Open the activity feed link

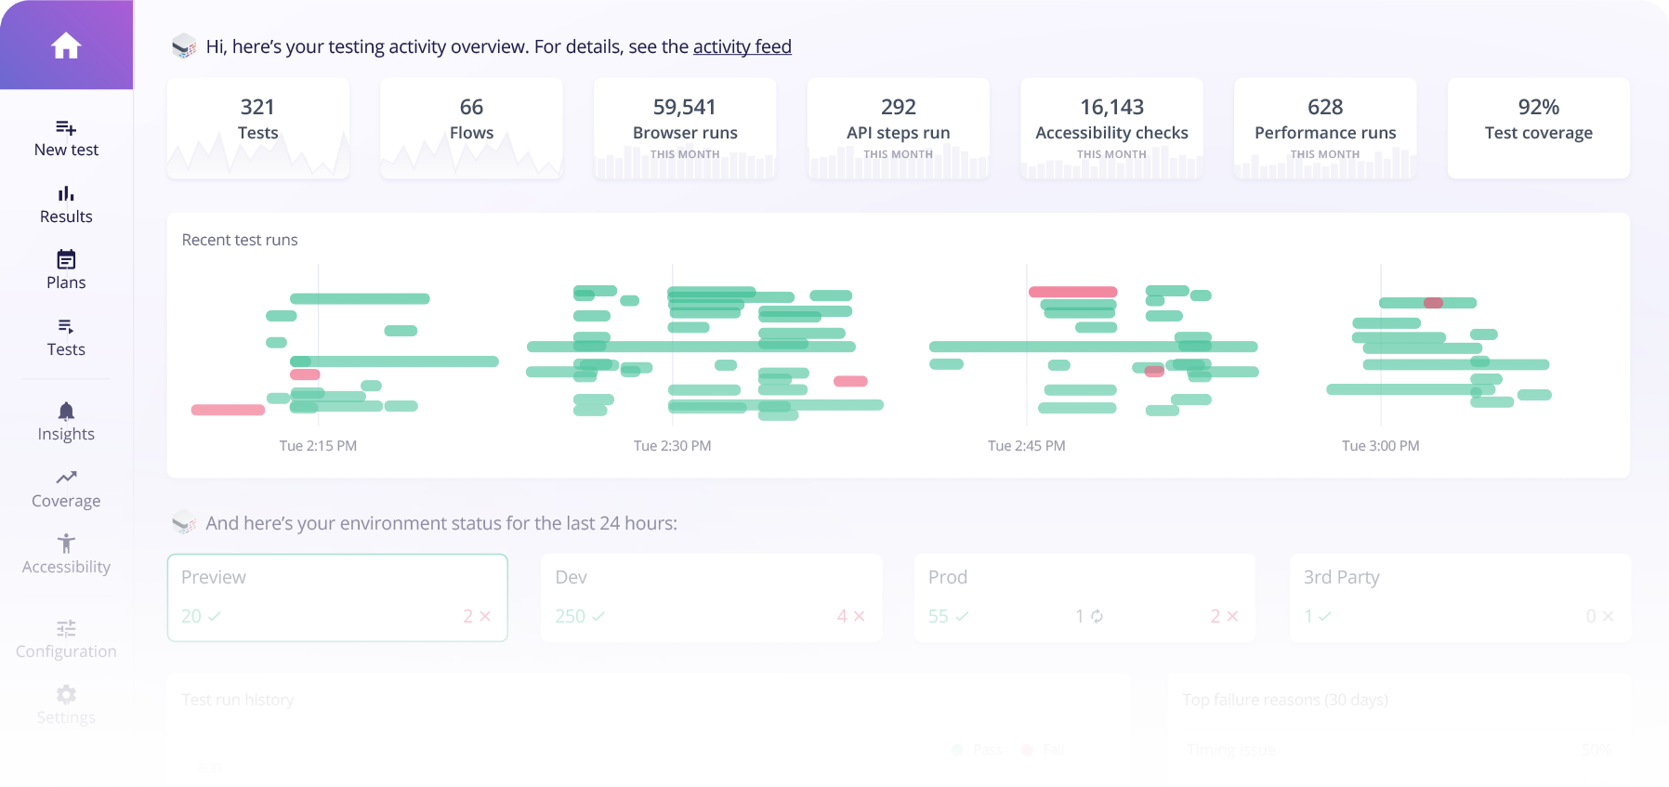click(743, 46)
